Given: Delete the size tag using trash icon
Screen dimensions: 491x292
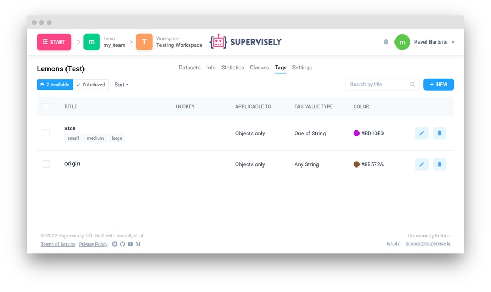Looking at the screenshot, I should (439, 133).
